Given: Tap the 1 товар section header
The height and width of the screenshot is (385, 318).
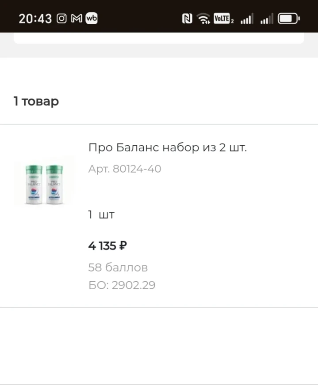Looking at the screenshot, I should tap(36, 101).
